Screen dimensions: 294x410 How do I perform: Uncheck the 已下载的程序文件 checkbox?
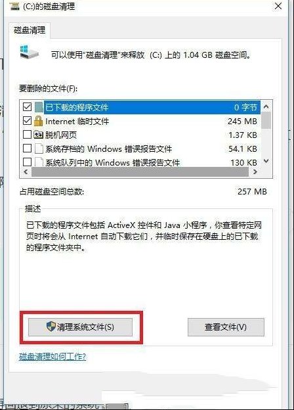[x=27, y=107]
